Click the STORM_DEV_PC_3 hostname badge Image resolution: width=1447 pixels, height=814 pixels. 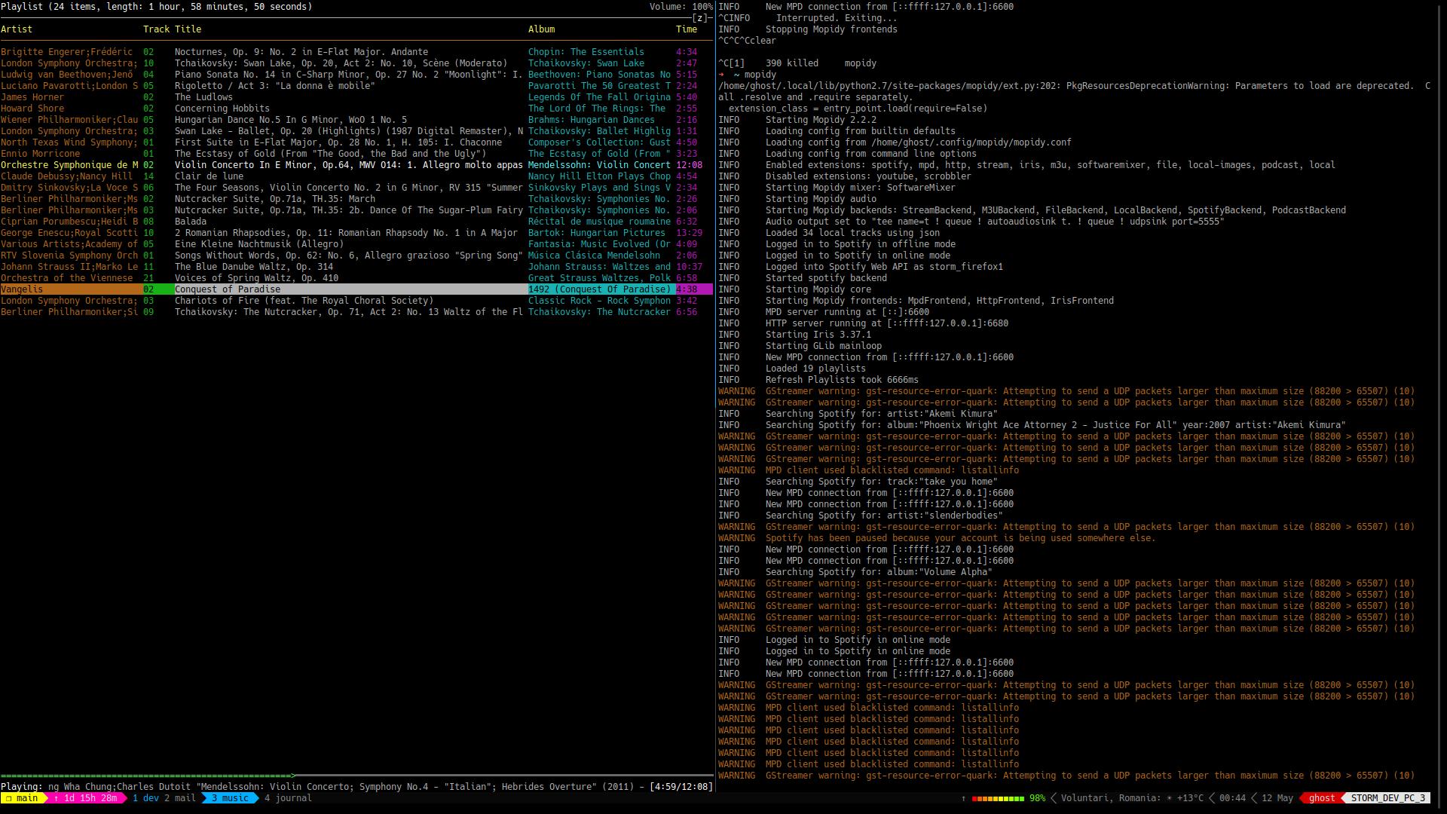click(x=1389, y=797)
